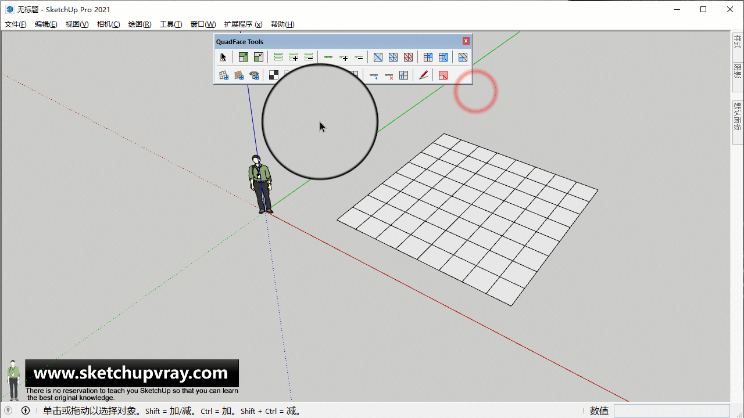
Task: Click the last icon in the top QuadFace row
Action: coord(463,57)
